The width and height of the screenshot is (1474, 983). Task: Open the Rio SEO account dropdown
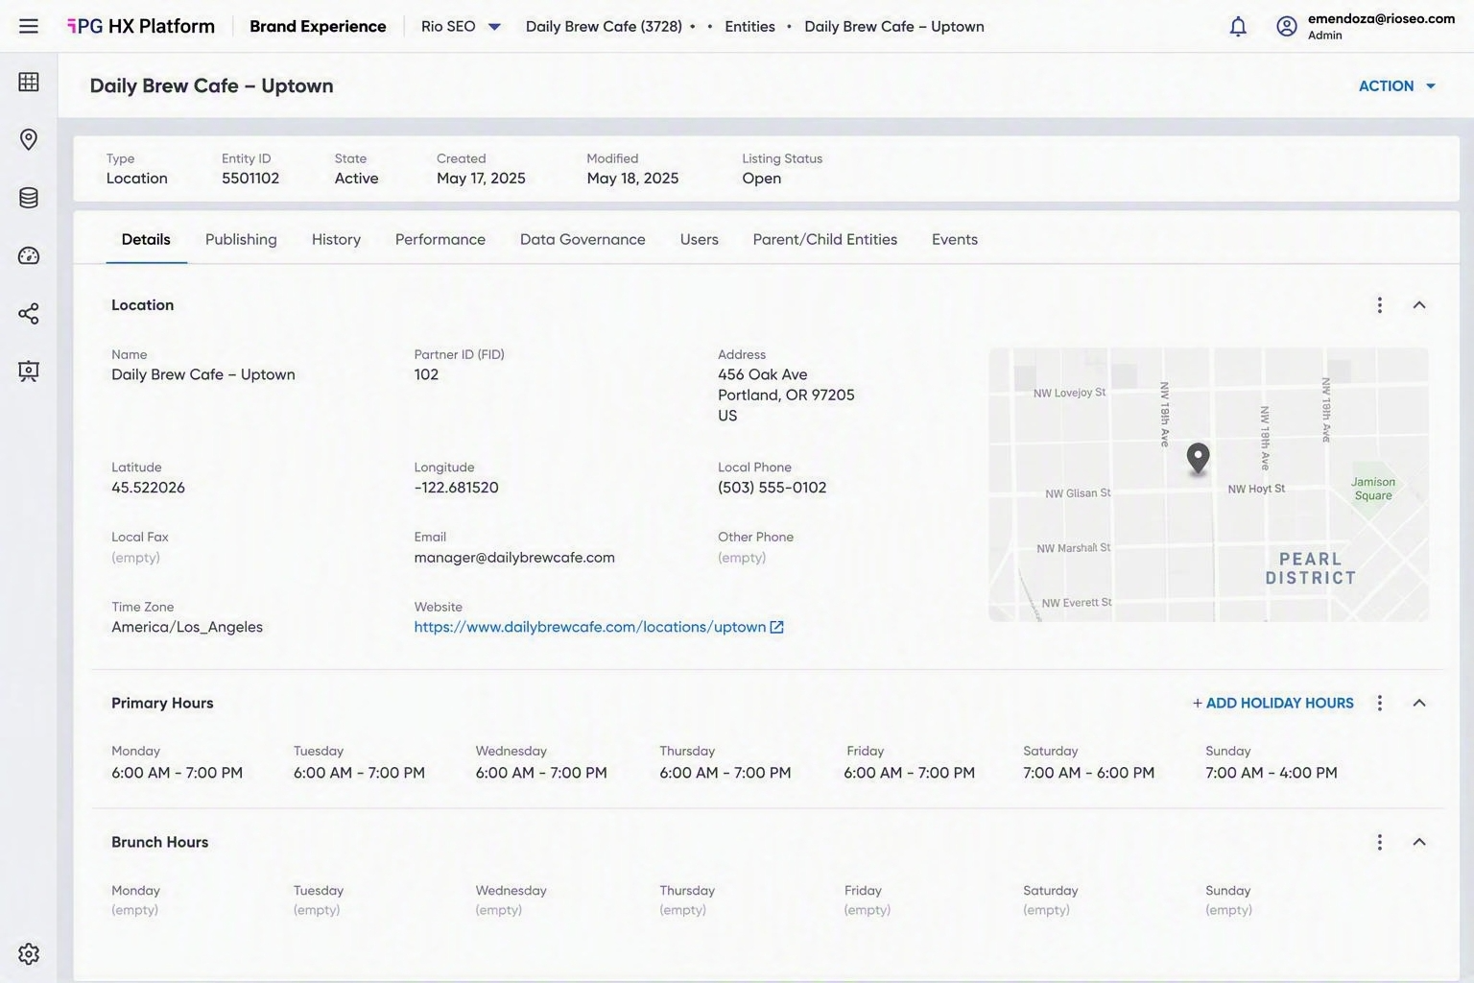pos(461,26)
